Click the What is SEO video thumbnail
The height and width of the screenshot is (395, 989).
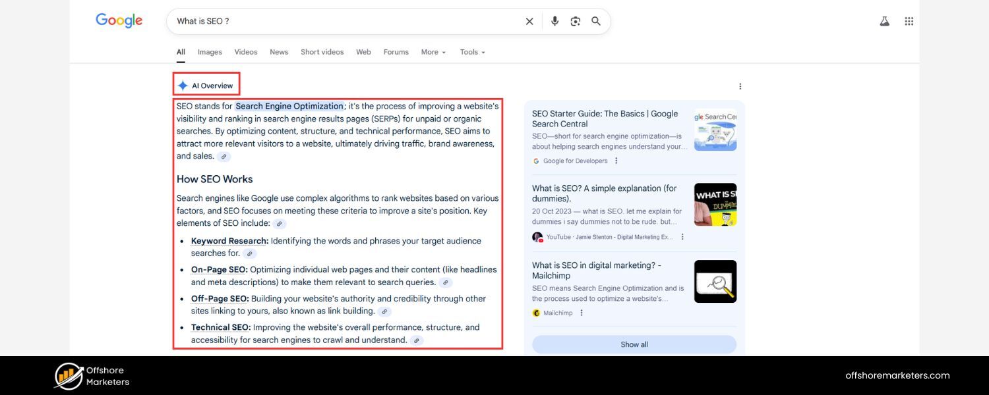coord(715,205)
